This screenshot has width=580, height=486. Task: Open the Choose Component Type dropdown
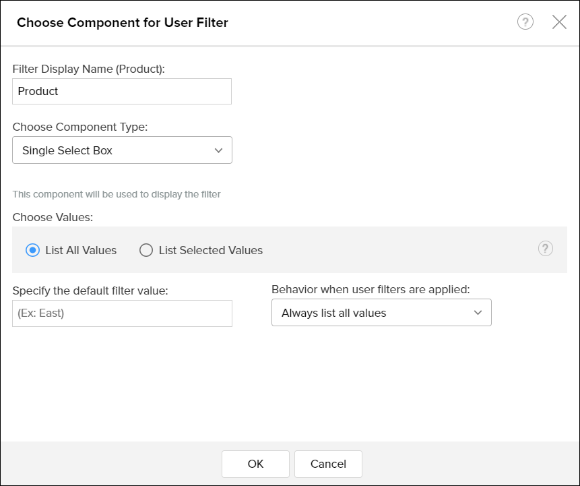tap(122, 150)
